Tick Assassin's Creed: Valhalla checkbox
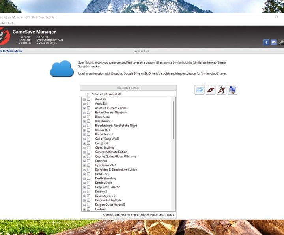284x235 pixels. 88,108
